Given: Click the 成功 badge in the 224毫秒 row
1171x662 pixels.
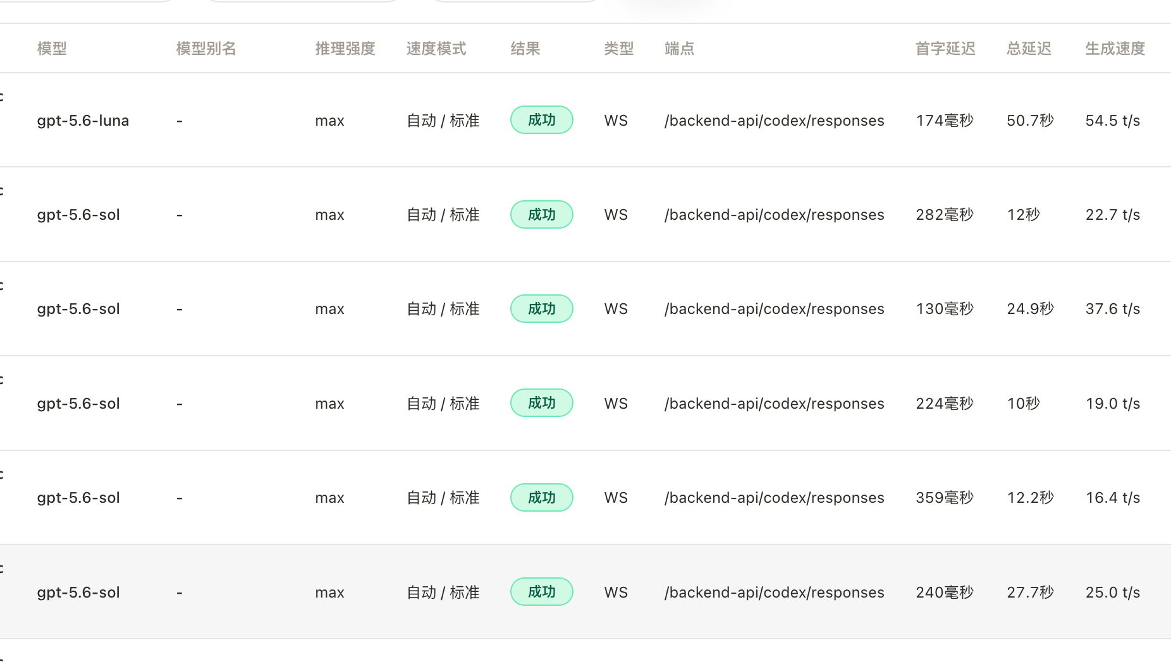Looking at the screenshot, I should pyautogui.click(x=542, y=403).
